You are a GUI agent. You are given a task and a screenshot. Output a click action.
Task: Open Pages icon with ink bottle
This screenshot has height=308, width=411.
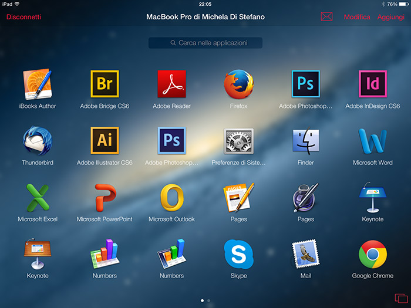coord(306,197)
